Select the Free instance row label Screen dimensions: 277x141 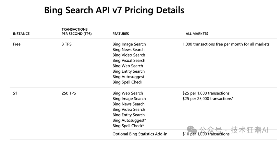click(17, 44)
